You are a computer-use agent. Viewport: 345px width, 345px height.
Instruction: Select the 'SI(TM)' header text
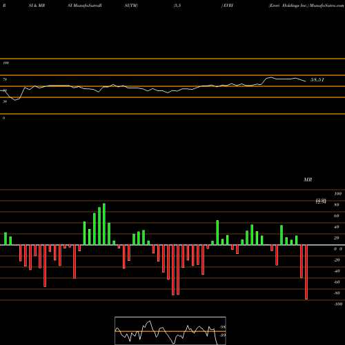click(131, 6)
